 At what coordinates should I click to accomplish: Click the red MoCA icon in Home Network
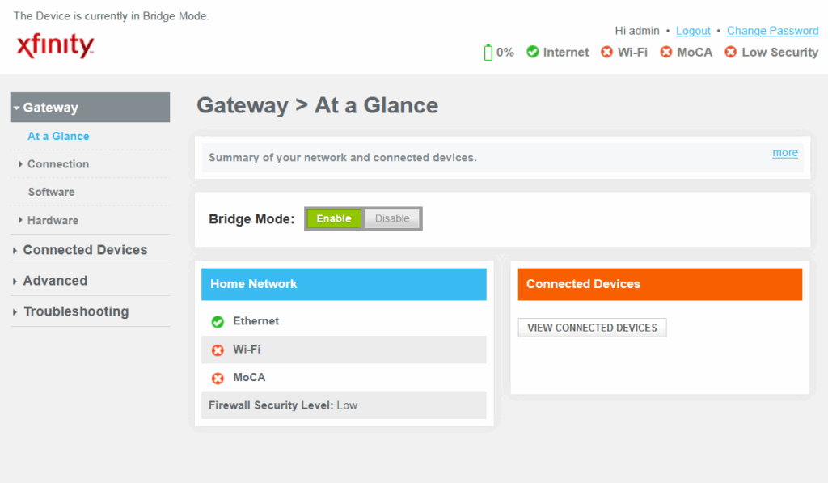pyautogui.click(x=218, y=378)
